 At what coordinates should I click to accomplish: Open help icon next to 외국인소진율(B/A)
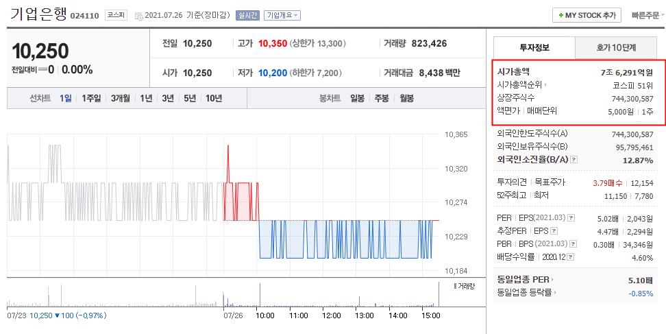(573, 160)
